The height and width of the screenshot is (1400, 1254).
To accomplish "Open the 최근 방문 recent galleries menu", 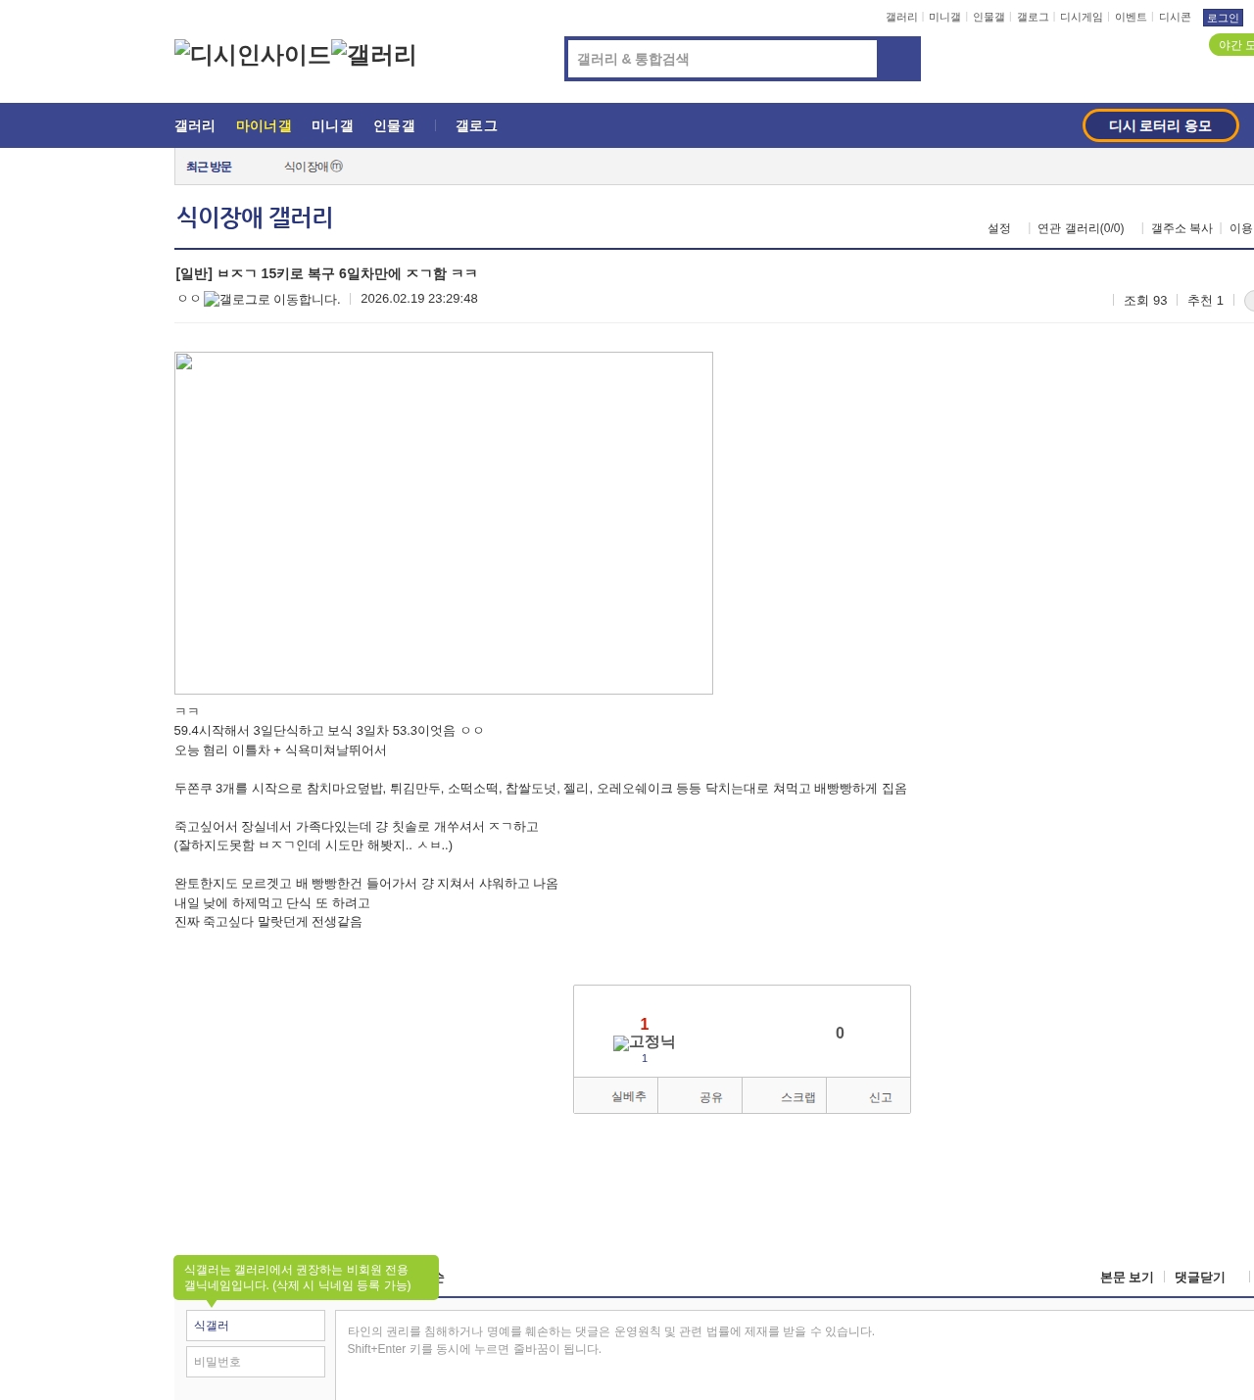I will 207,167.
